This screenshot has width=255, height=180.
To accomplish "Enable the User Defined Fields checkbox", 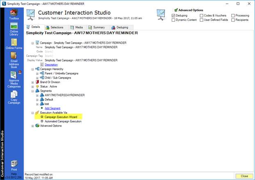I will click(x=201, y=20).
